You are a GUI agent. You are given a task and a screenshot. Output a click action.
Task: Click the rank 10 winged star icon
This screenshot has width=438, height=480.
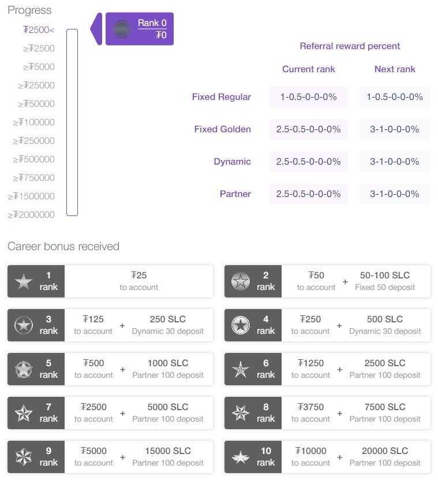pos(241,457)
